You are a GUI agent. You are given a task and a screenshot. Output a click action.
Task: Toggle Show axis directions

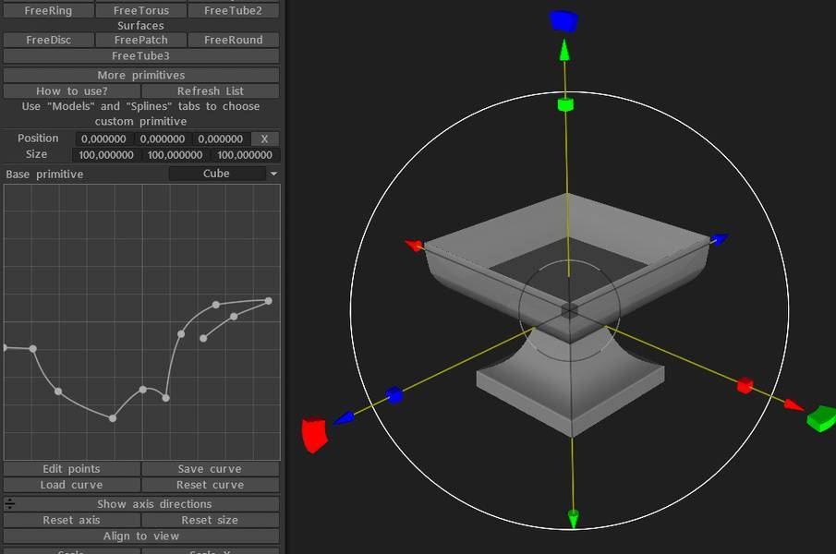point(154,504)
